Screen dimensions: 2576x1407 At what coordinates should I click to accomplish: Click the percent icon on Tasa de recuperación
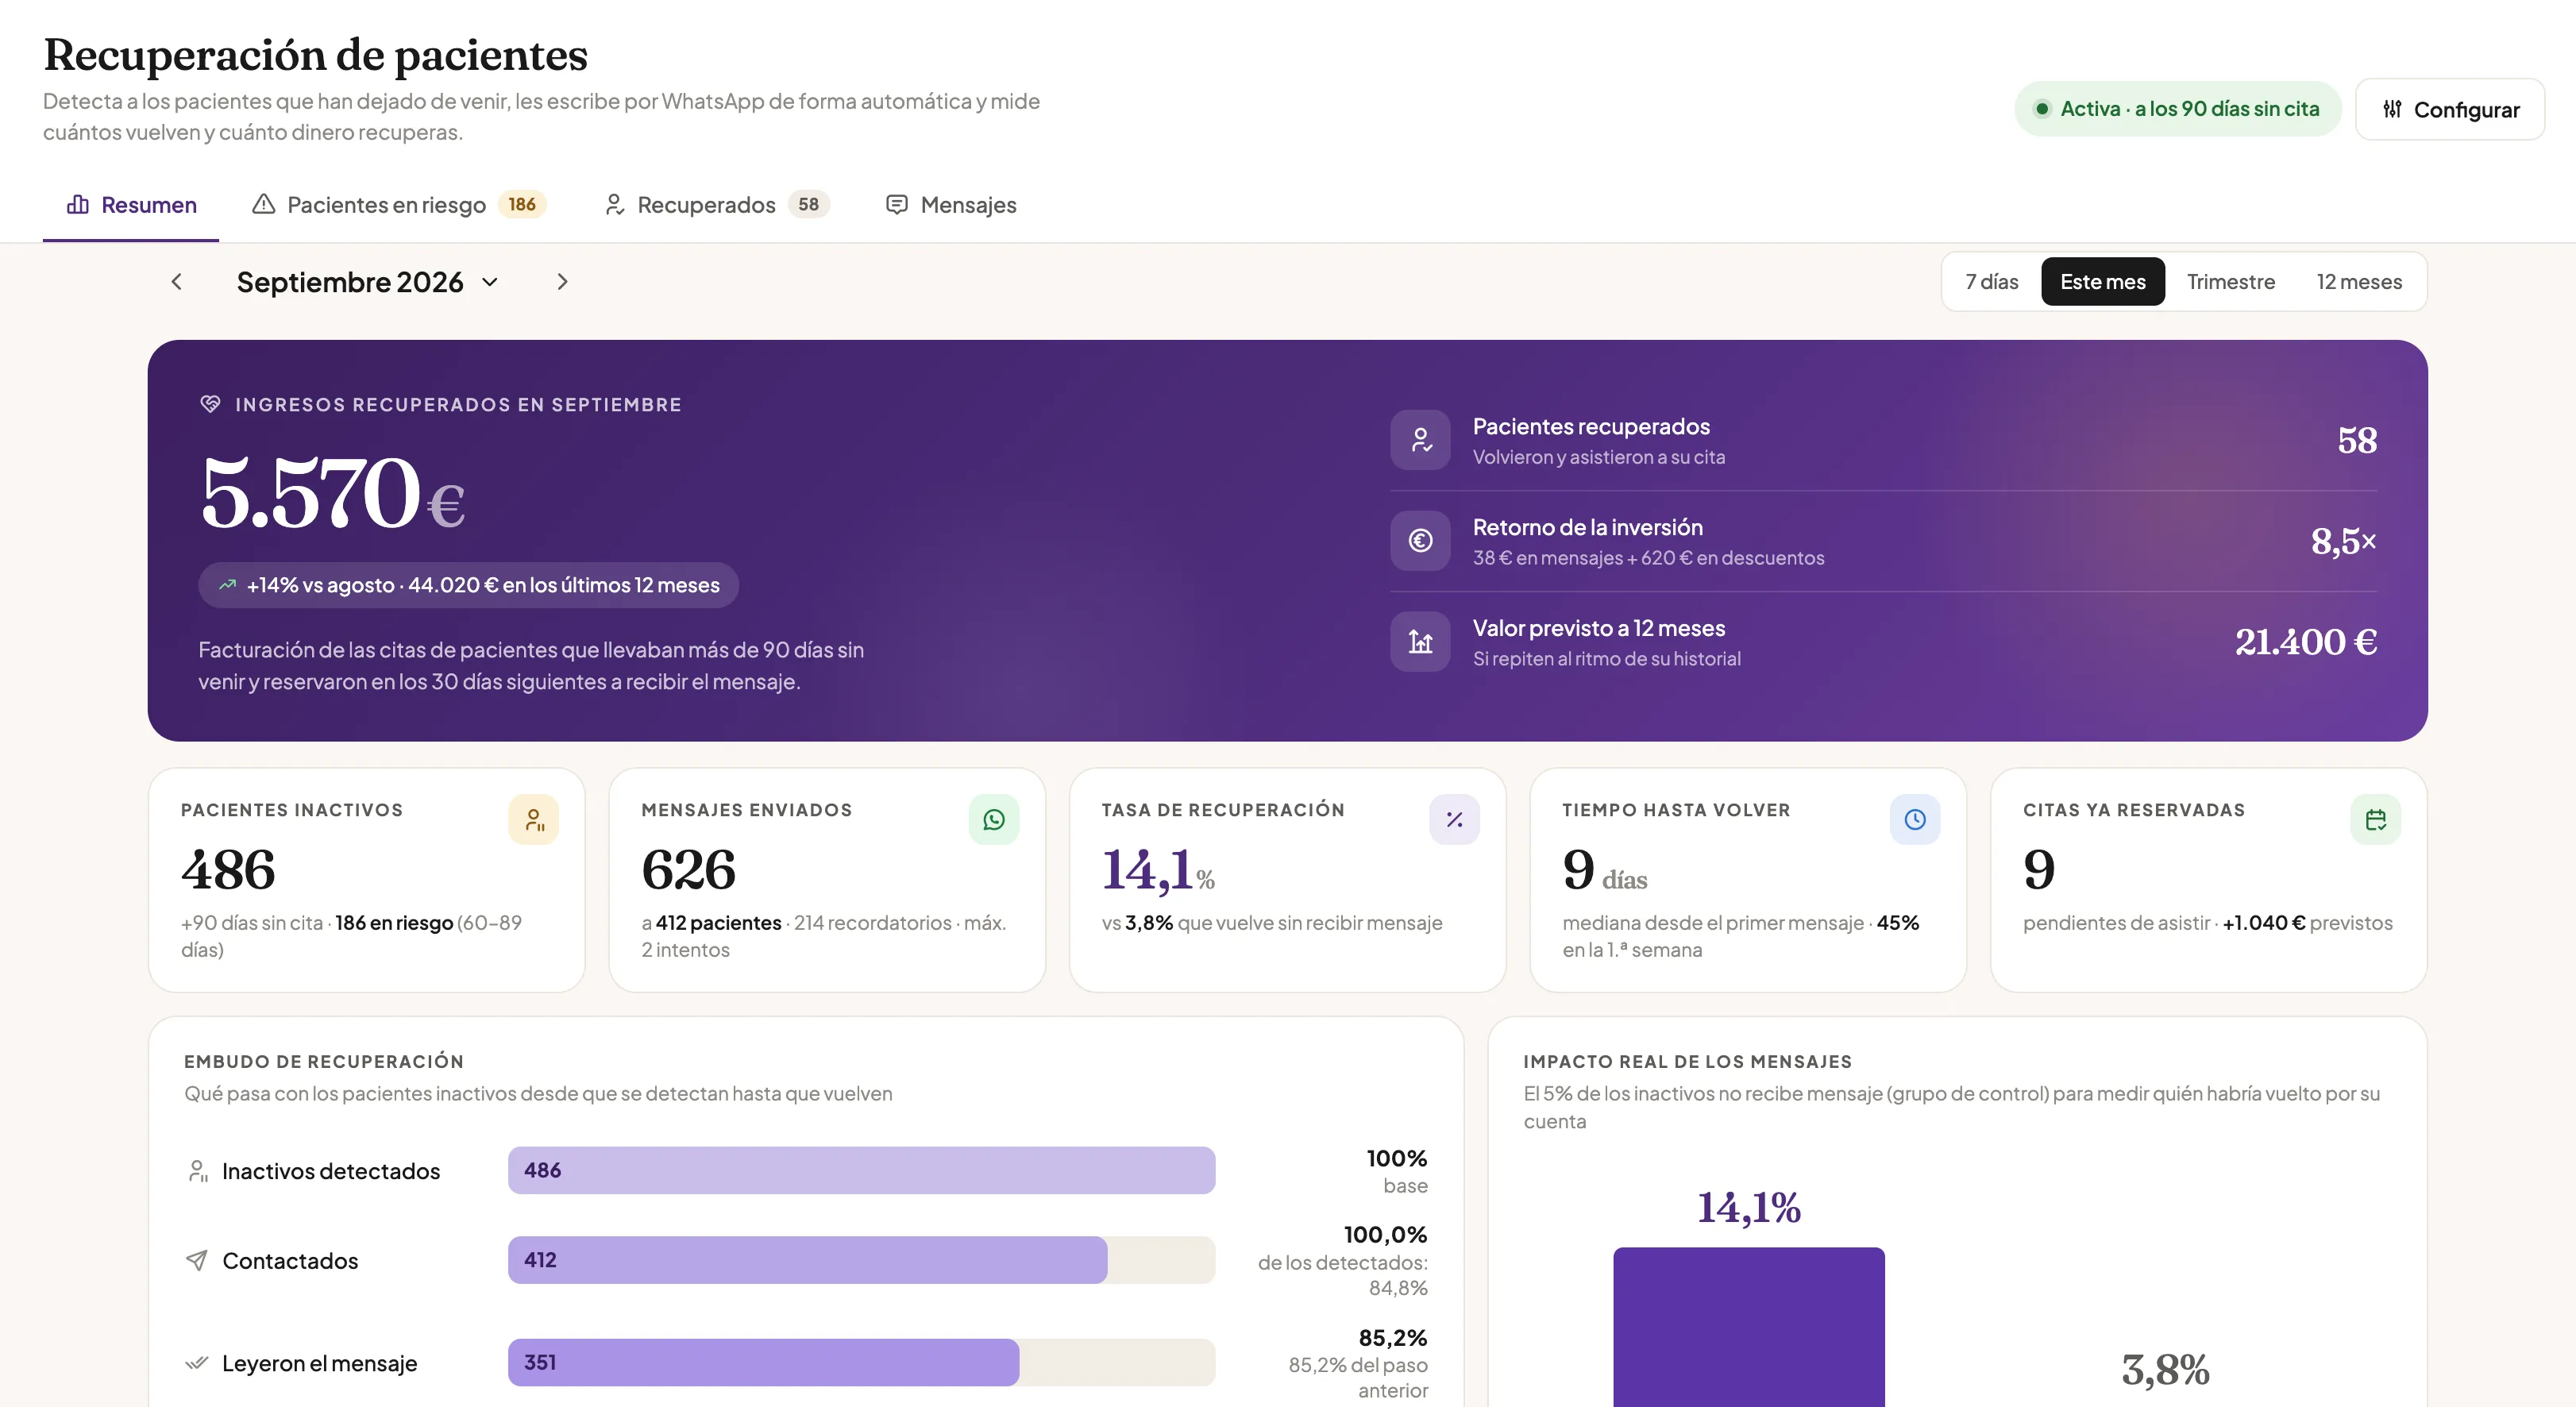click(x=1454, y=820)
